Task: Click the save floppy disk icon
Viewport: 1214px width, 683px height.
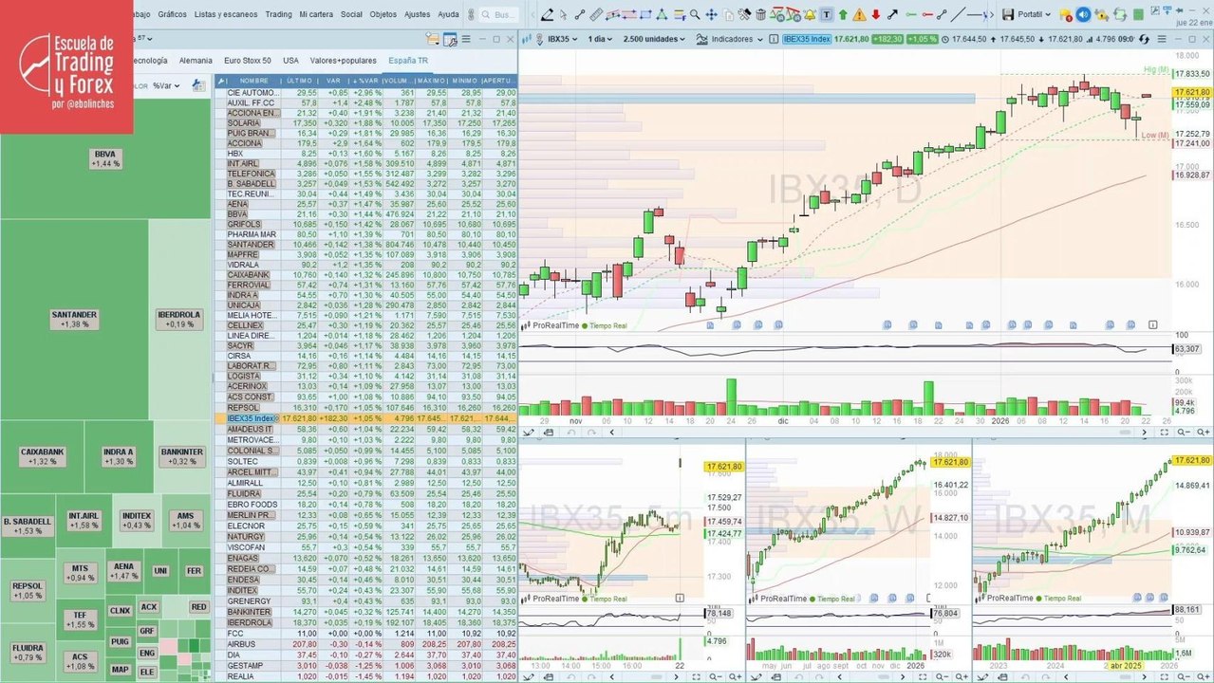Action: click(1008, 14)
